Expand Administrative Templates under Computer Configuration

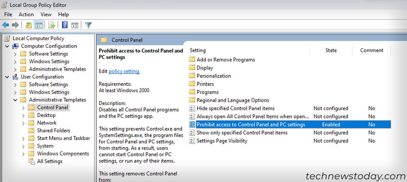pos(15,69)
